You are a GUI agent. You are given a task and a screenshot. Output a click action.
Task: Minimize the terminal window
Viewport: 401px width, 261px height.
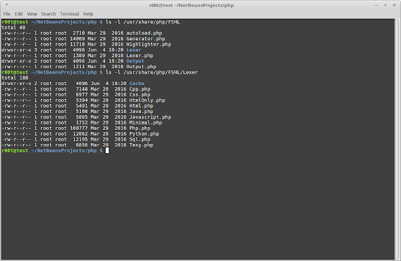pos(376,5)
